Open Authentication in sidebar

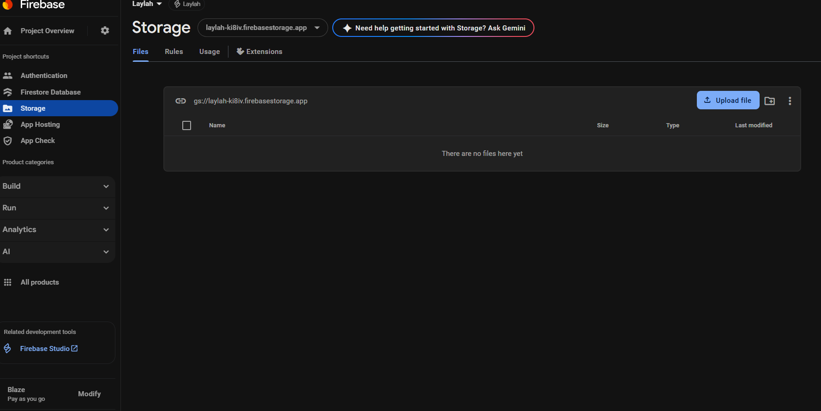(x=44, y=76)
